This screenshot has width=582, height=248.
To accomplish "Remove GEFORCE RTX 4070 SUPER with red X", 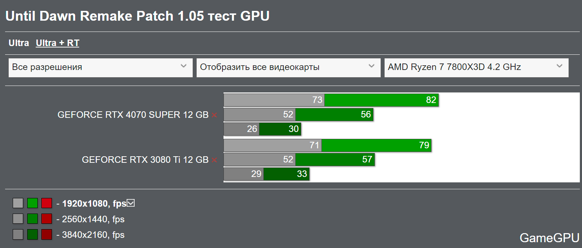I will 214,115.
